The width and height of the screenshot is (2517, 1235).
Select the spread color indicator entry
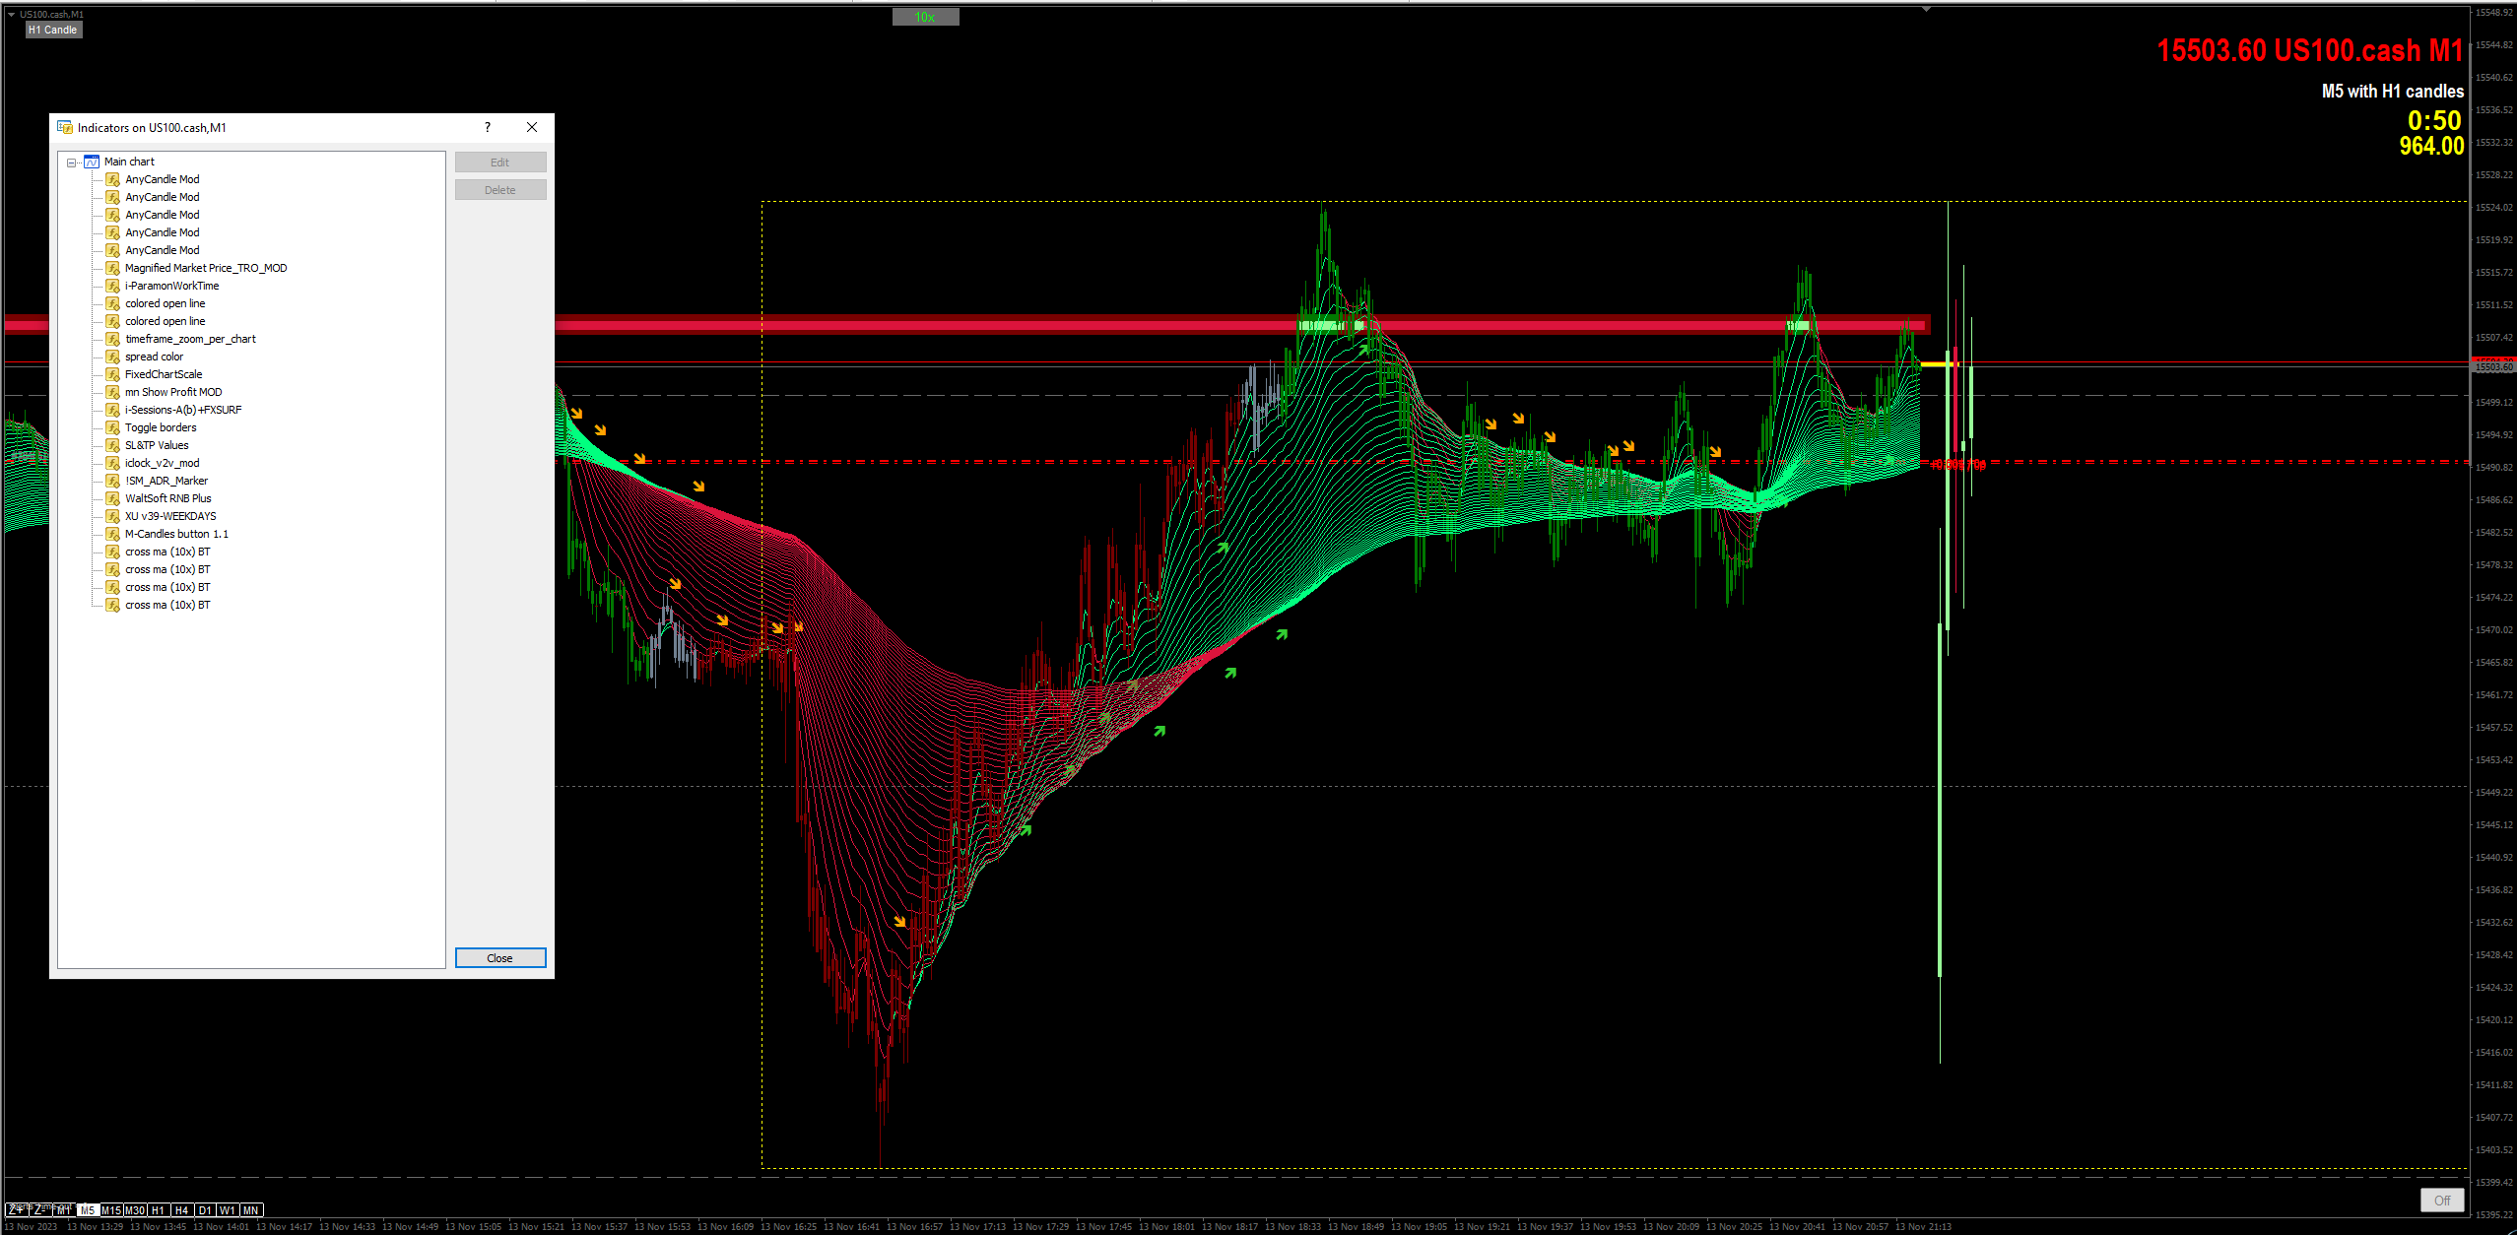pos(154,357)
